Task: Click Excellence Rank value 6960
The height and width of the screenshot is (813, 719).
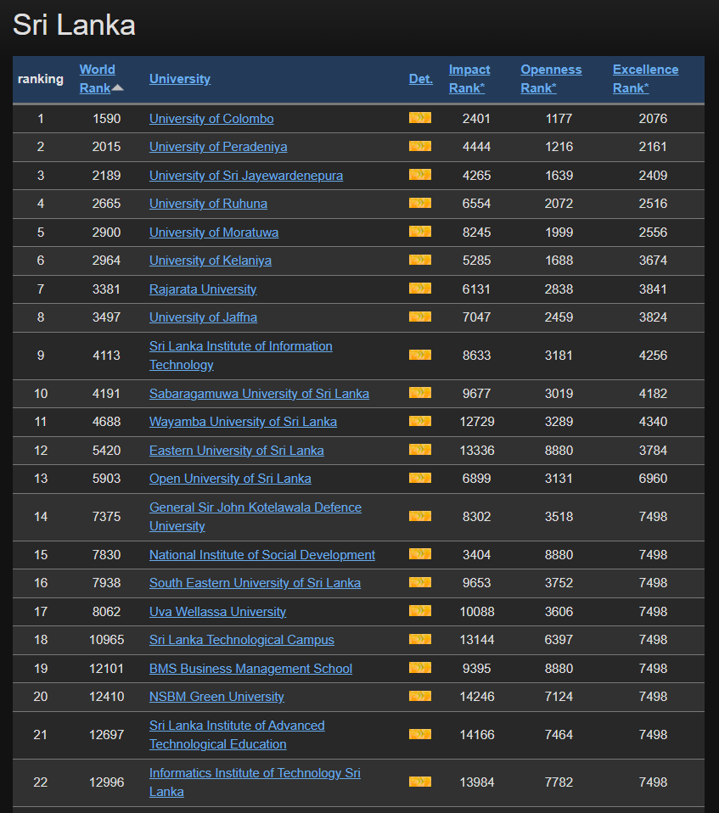Action: [653, 479]
